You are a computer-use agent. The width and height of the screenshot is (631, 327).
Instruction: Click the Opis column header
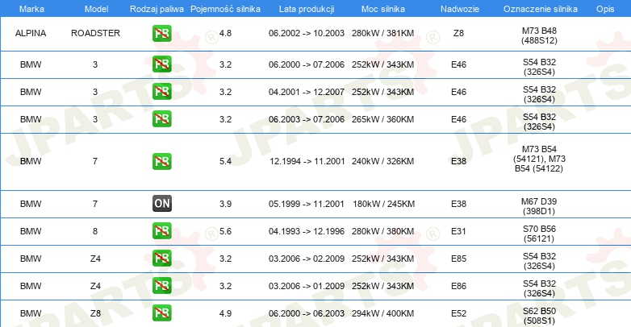(605, 9)
